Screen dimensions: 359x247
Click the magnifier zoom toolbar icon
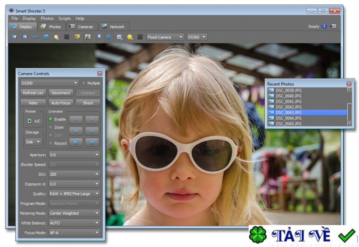click(98, 37)
